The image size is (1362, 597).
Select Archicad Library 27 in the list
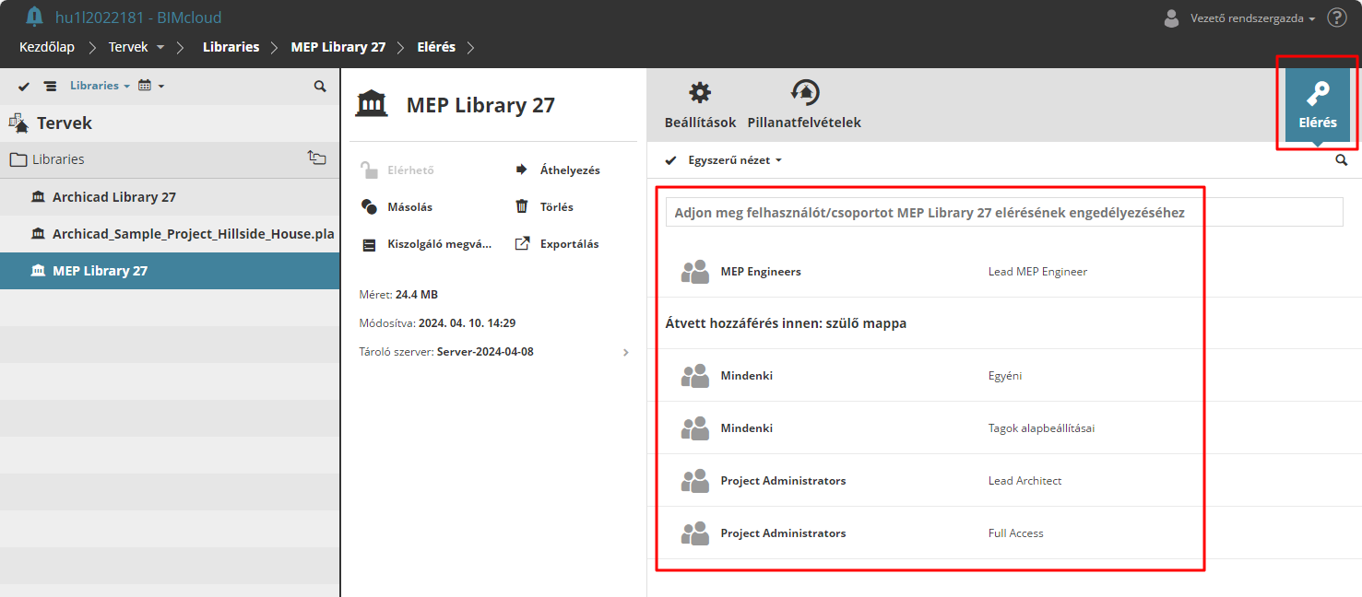tap(114, 197)
